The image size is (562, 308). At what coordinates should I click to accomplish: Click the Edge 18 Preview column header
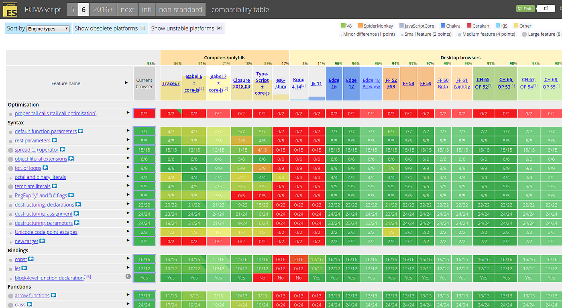click(x=371, y=83)
